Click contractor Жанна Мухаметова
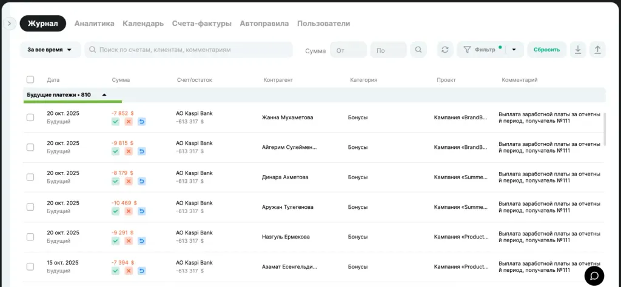The width and height of the screenshot is (621, 287). pos(287,117)
